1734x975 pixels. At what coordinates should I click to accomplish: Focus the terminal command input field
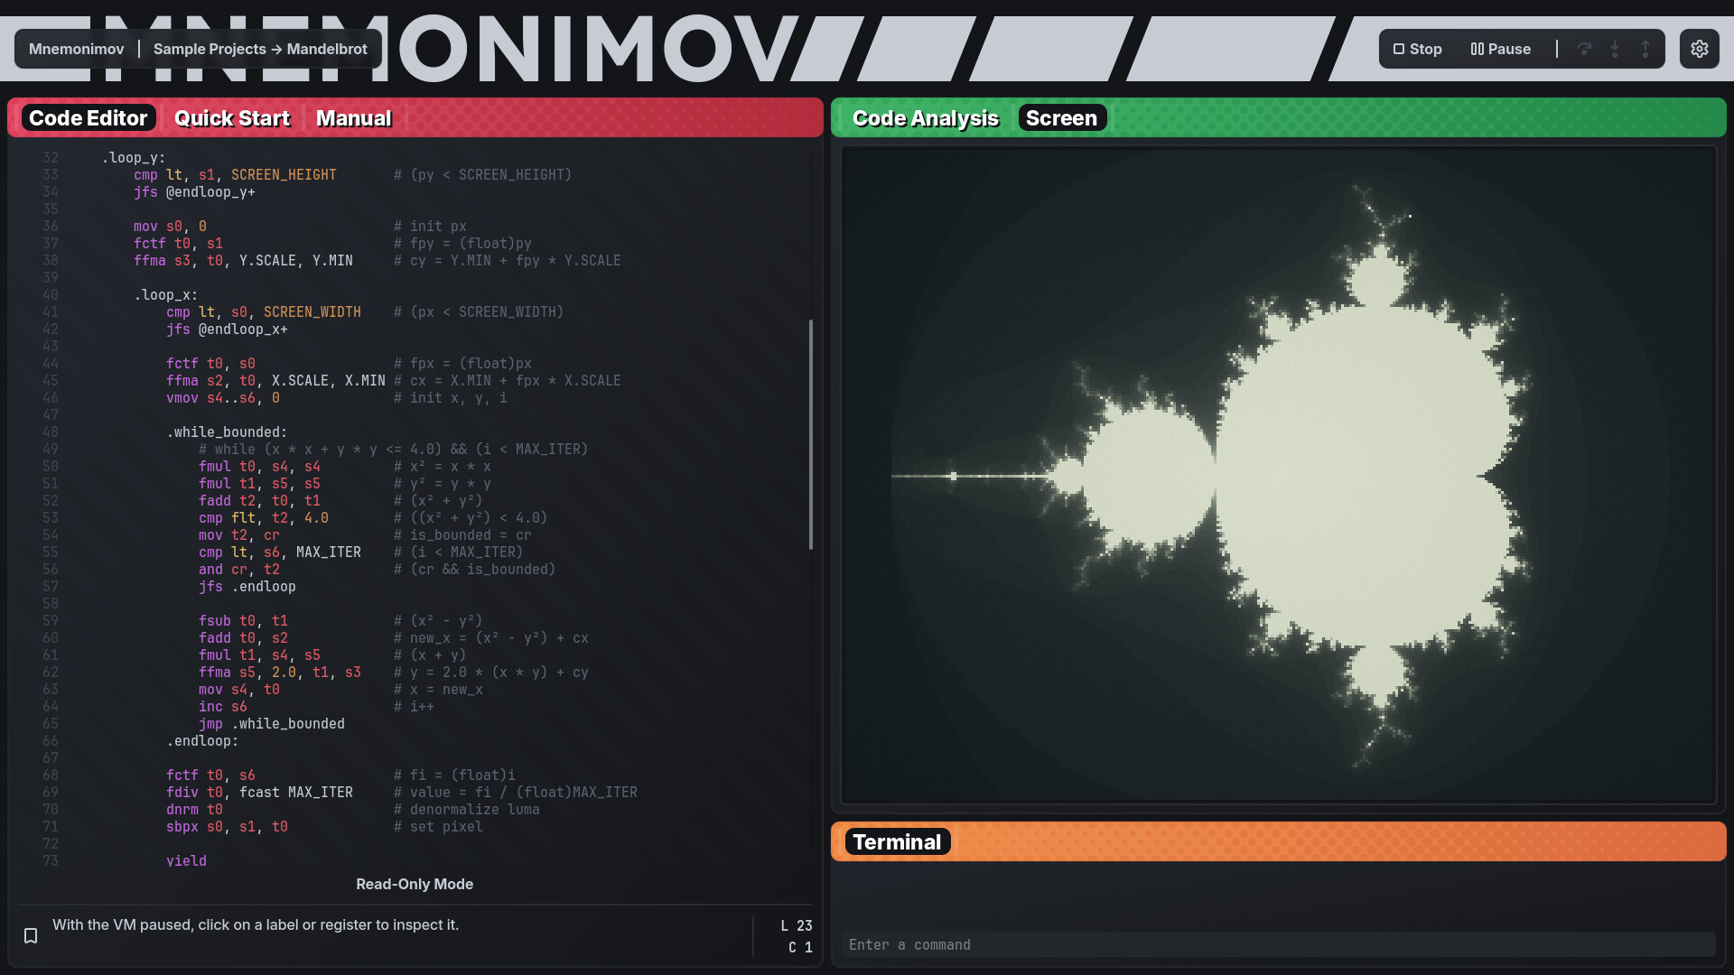click(1278, 944)
